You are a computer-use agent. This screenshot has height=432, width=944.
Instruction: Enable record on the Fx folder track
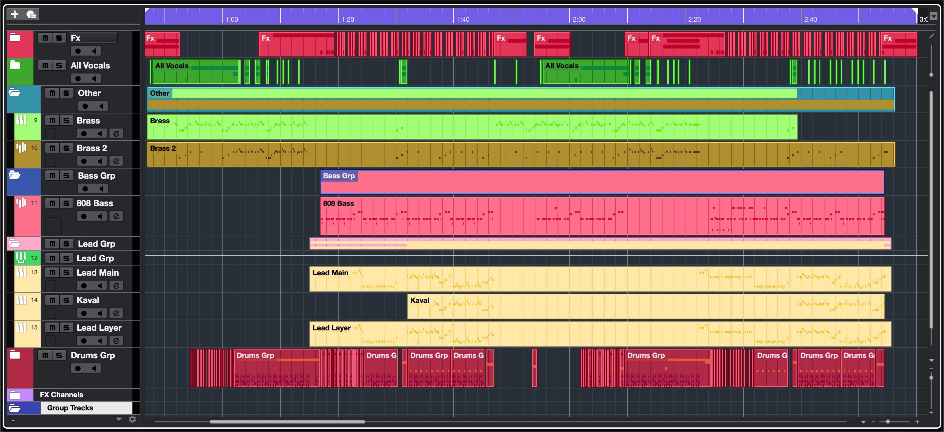(x=78, y=51)
